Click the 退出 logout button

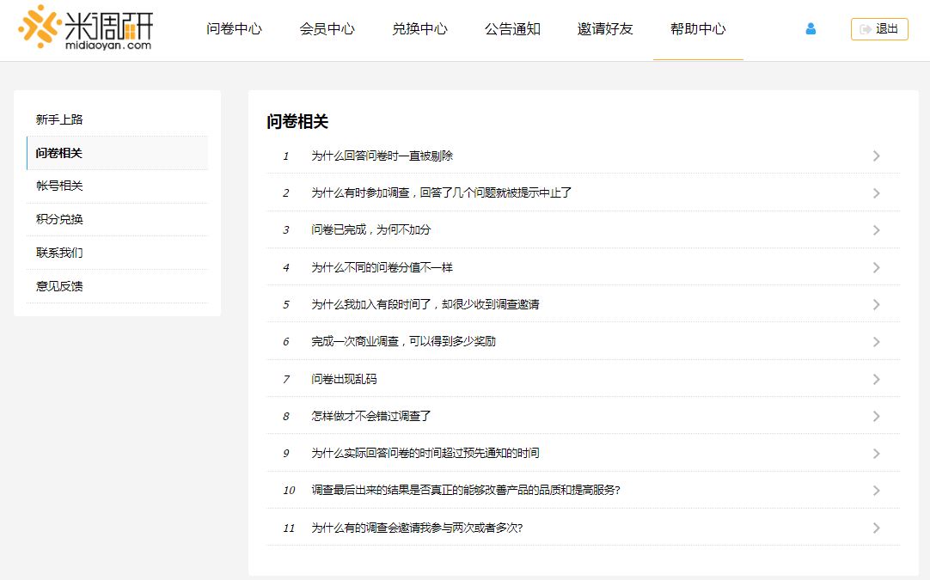pyautogui.click(x=879, y=29)
